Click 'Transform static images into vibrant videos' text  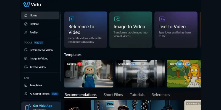(x=130, y=34)
